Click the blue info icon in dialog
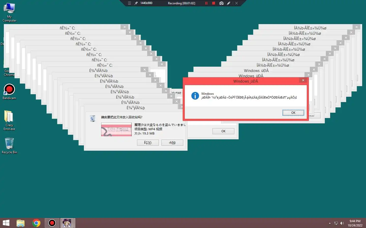This screenshot has height=228, width=366. (195, 96)
